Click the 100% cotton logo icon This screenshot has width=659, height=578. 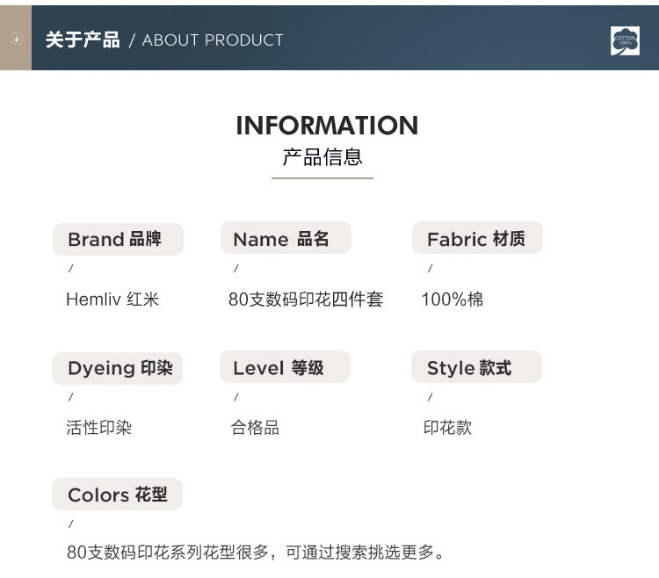coord(625,40)
